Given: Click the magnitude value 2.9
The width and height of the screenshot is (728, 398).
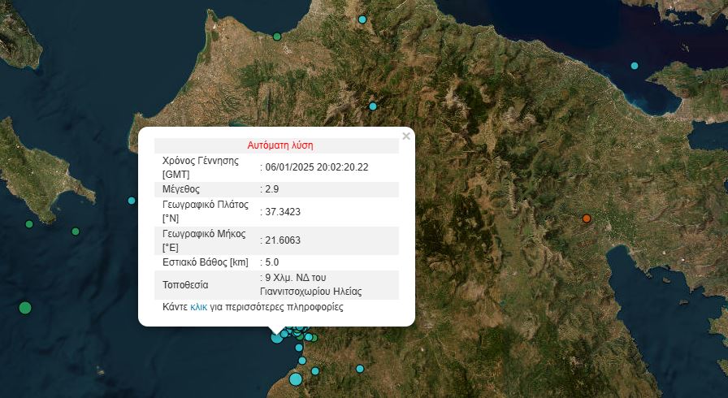Looking at the screenshot, I should 272,189.
